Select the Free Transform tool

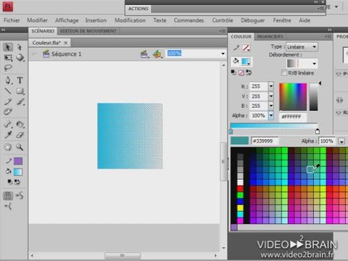click(8, 57)
